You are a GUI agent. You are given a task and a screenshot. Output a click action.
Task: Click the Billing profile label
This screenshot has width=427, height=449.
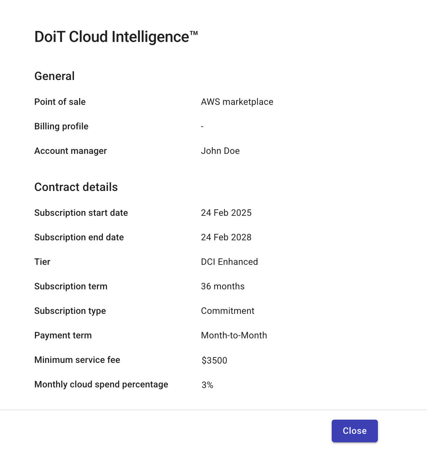pyautogui.click(x=61, y=126)
